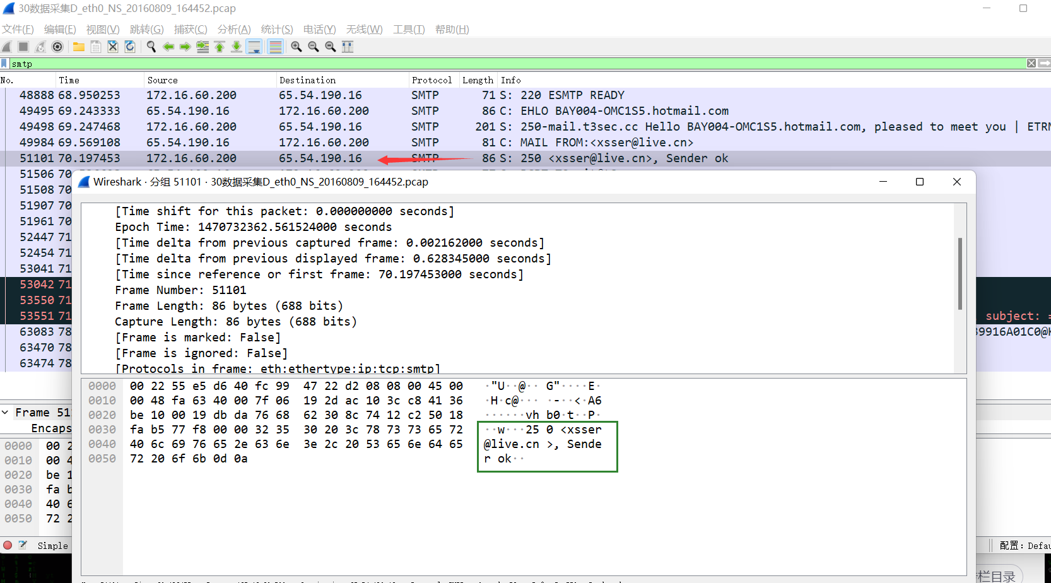Open the 无线(W) menu
1051x583 pixels.
364,29
